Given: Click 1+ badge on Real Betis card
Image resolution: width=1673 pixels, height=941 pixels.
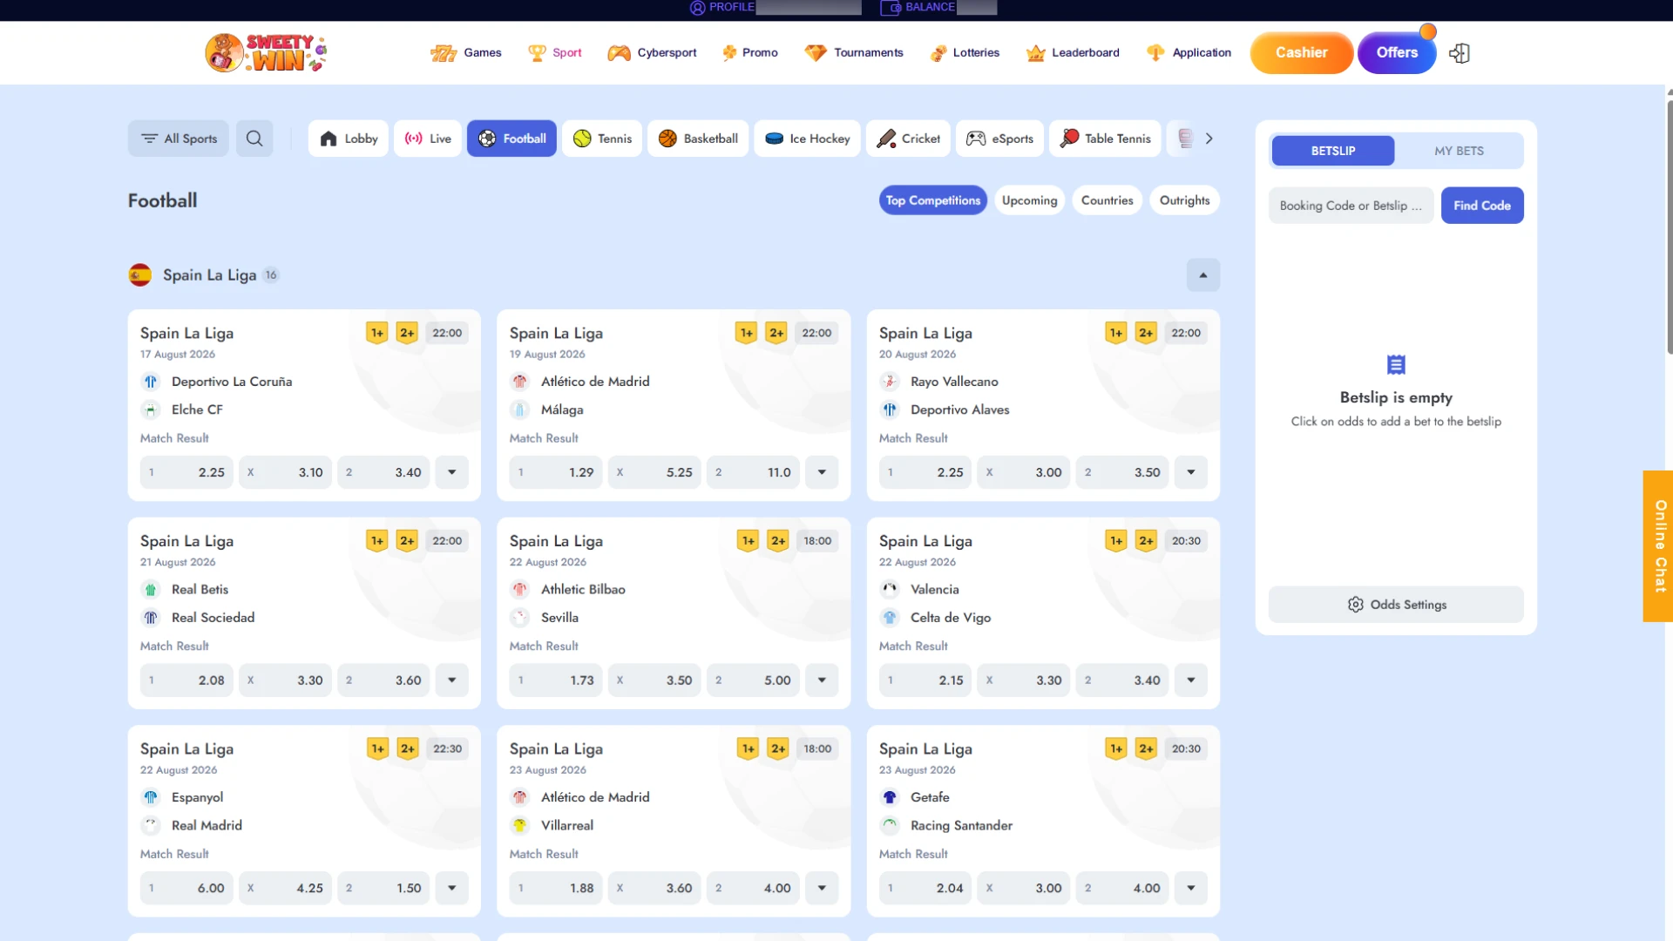Looking at the screenshot, I should (377, 541).
